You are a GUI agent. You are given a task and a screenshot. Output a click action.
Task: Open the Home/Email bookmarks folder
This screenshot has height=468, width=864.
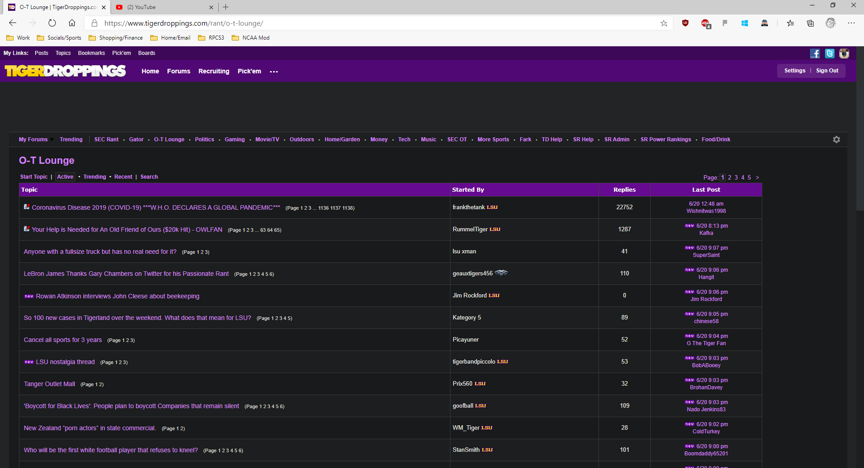(170, 38)
